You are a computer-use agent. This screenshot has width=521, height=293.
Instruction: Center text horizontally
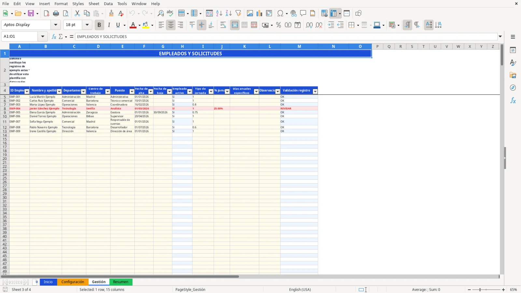[x=171, y=25]
